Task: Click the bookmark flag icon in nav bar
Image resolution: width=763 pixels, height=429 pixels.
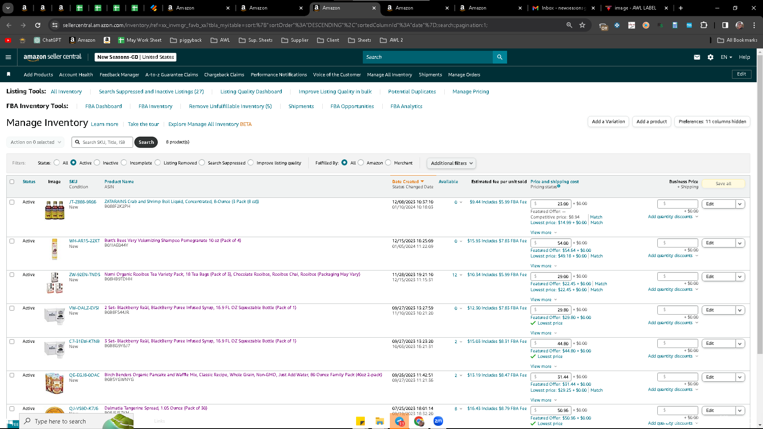Action: [x=9, y=74]
